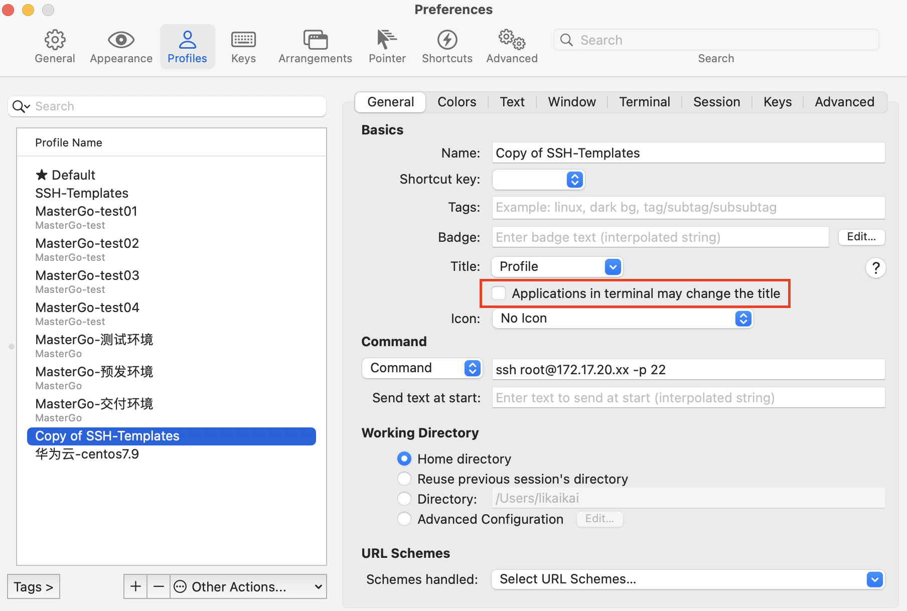Open Advanced preferences gears icon
This screenshot has width=907, height=611.
tap(512, 40)
